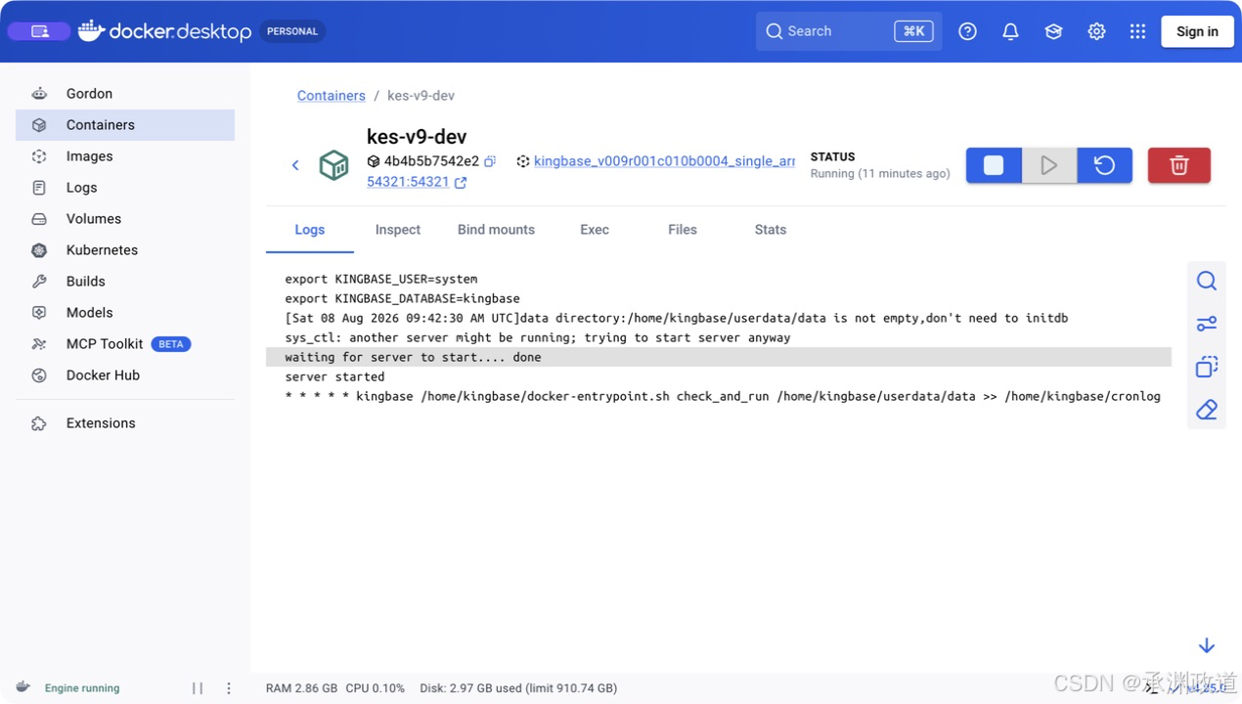The width and height of the screenshot is (1242, 704).
Task: Pause the Docker engine
Action: pyautogui.click(x=198, y=688)
